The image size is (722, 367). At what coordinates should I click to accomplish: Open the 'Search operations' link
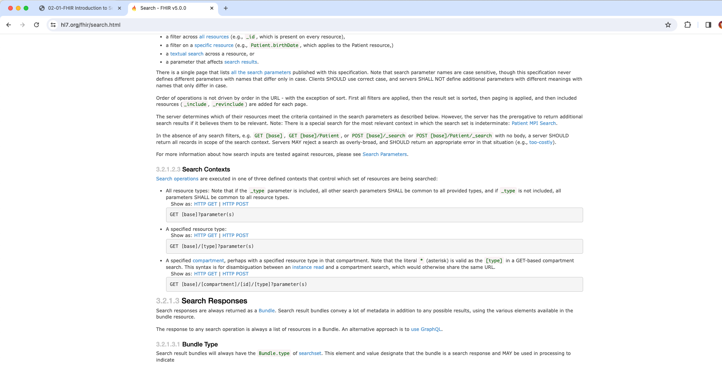tap(177, 179)
